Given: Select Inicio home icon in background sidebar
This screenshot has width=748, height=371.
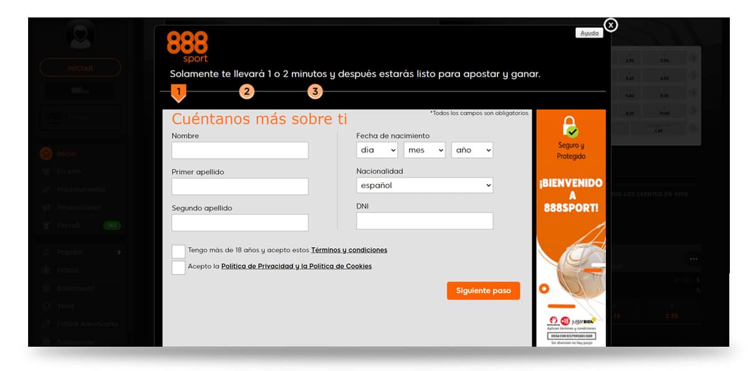Looking at the screenshot, I should [x=46, y=154].
